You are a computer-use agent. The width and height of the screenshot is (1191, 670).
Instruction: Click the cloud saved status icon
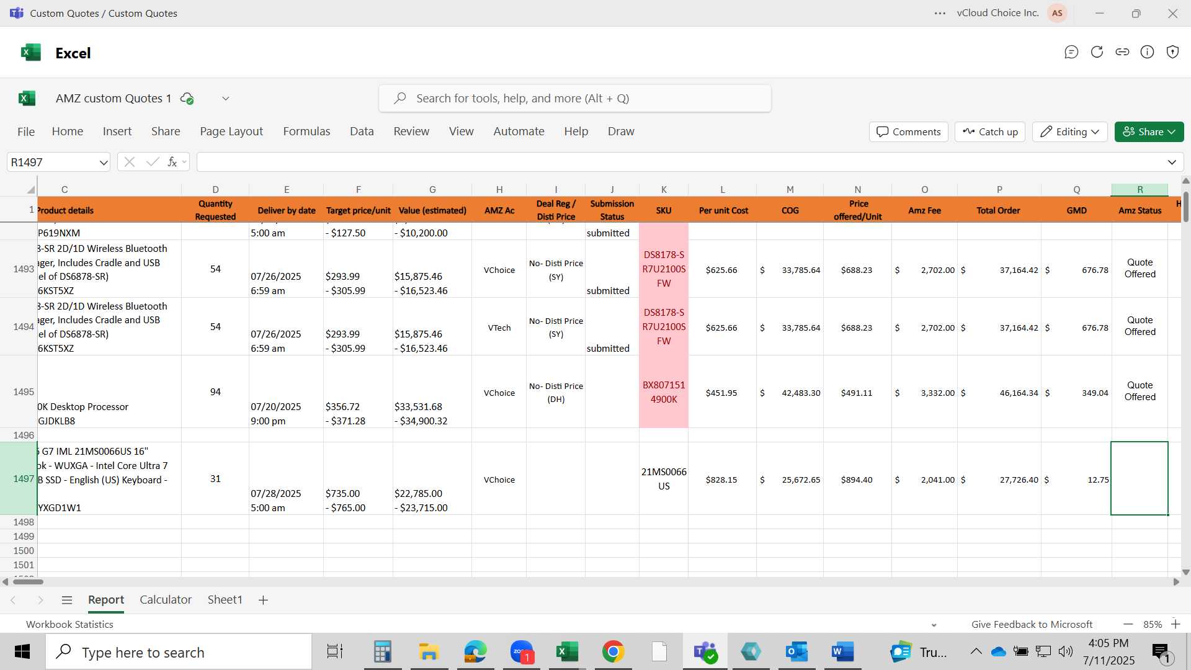(187, 99)
